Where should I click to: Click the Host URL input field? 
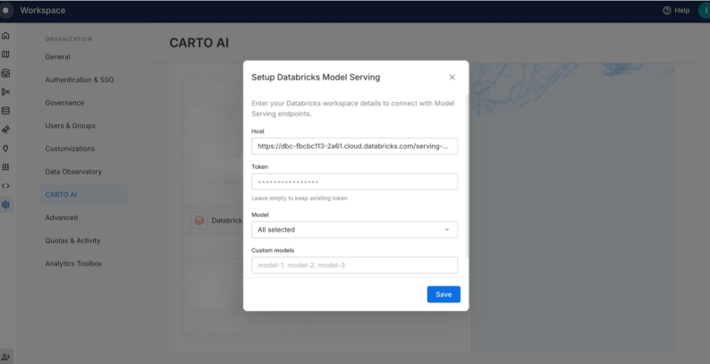click(x=354, y=146)
